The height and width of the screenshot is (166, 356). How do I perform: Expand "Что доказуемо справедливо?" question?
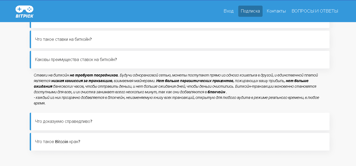click(64, 121)
